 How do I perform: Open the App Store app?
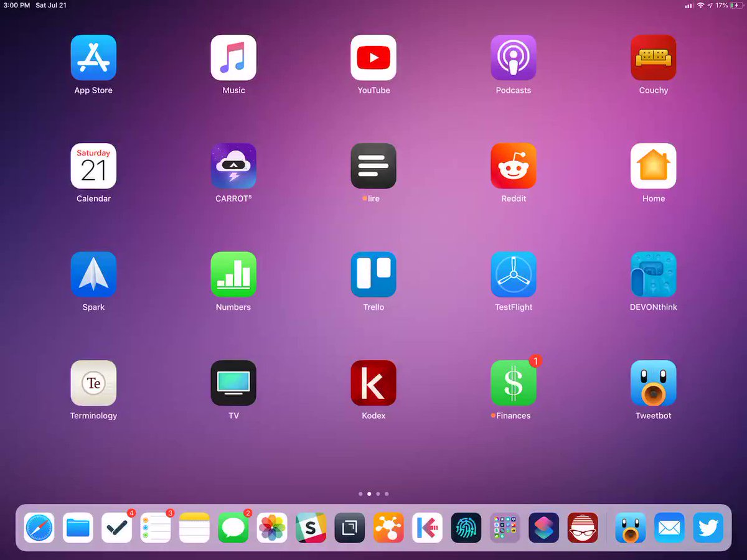93,58
